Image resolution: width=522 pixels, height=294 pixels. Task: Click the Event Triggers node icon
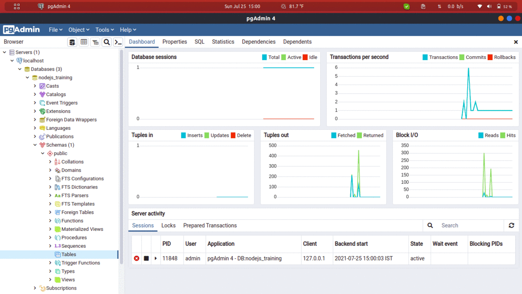(x=42, y=103)
